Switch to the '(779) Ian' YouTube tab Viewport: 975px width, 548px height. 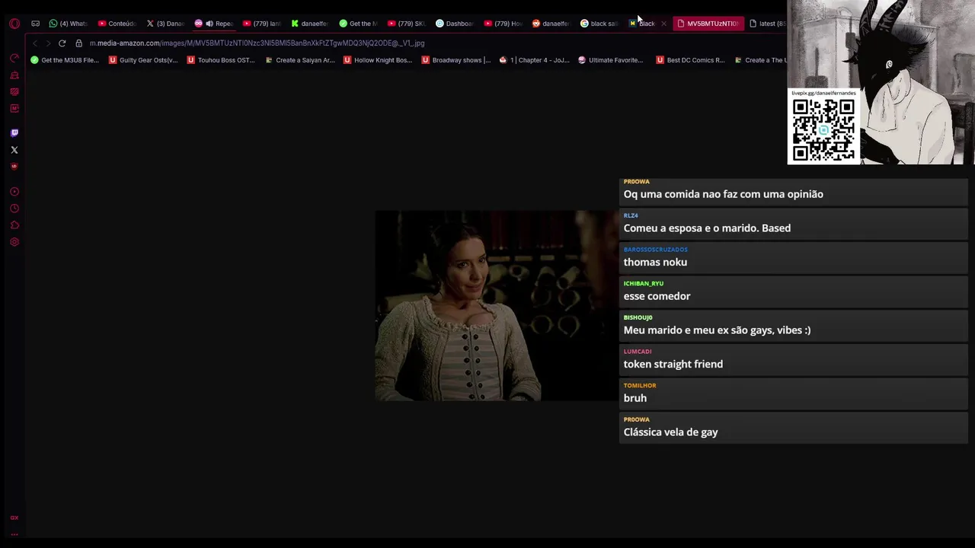click(x=261, y=24)
